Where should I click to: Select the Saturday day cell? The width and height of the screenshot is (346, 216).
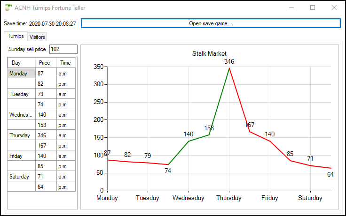pos(22,177)
